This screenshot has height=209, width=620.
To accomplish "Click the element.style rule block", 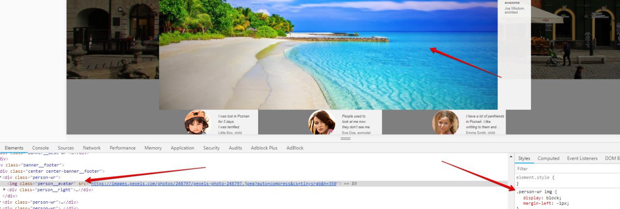I will pyautogui.click(x=567, y=180).
